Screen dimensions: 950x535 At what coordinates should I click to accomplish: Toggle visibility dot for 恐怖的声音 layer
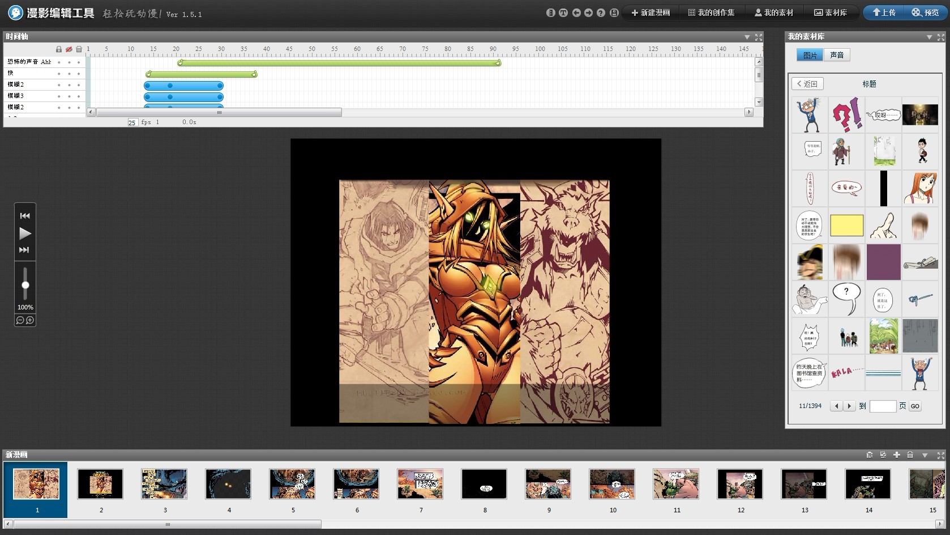tap(69, 62)
